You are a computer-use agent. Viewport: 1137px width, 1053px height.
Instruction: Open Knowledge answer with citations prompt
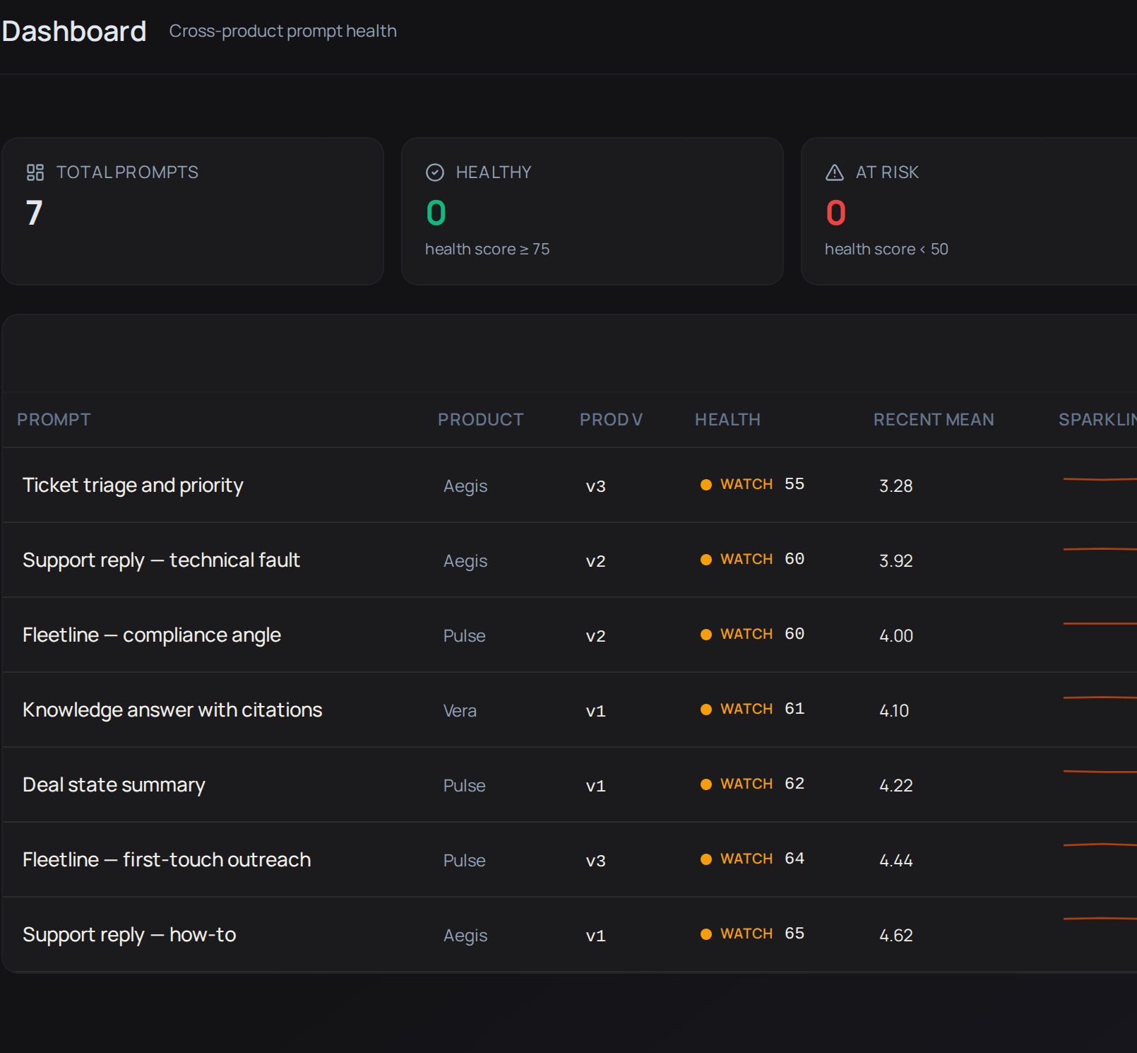[x=172, y=710]
